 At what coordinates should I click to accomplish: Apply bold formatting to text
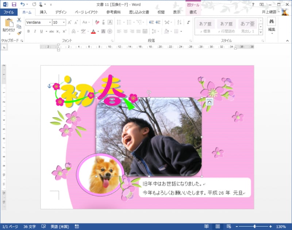(28, 31)
